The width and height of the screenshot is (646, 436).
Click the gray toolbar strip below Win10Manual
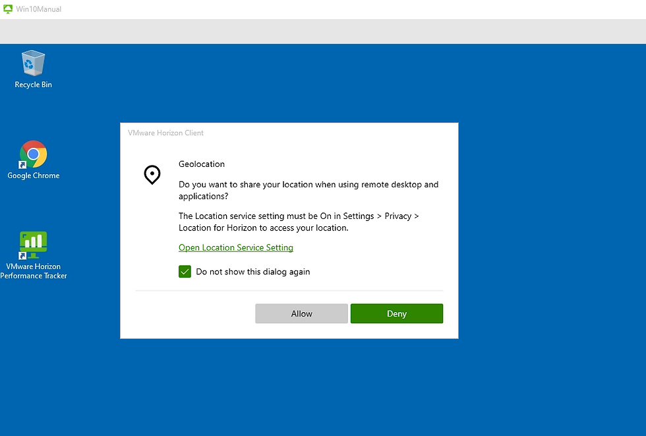pos(323,31)
